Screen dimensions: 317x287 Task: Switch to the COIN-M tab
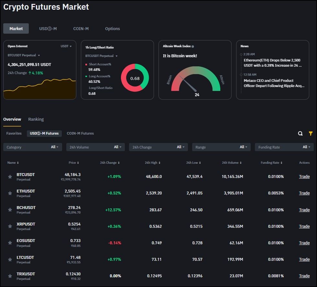click(81, 29)
